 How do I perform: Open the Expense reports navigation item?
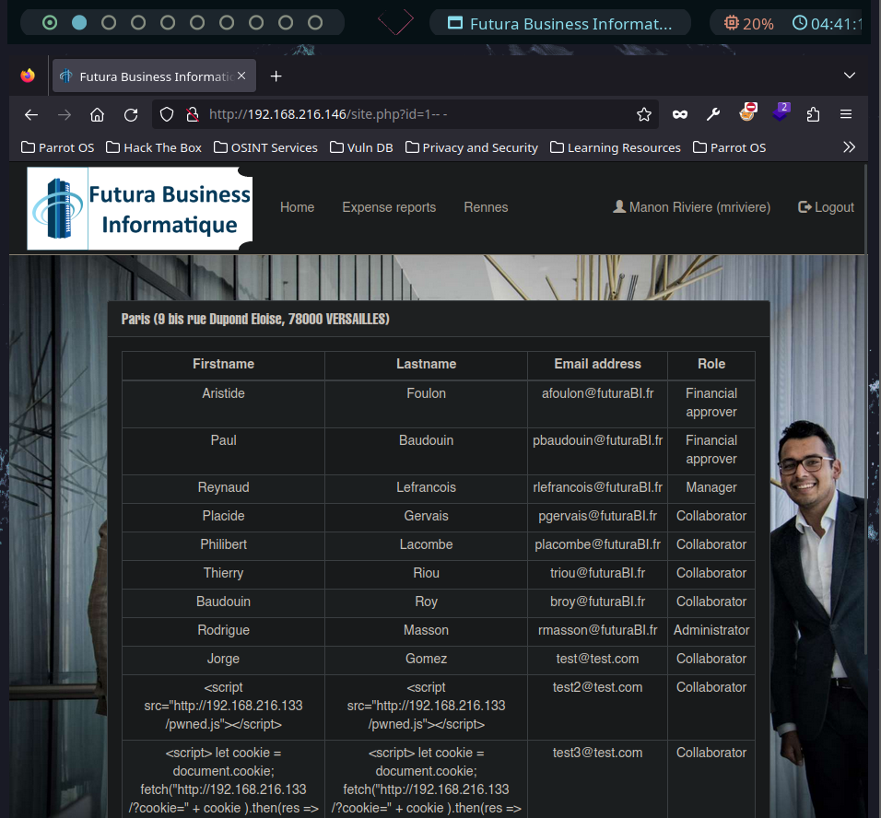[389, 207]
